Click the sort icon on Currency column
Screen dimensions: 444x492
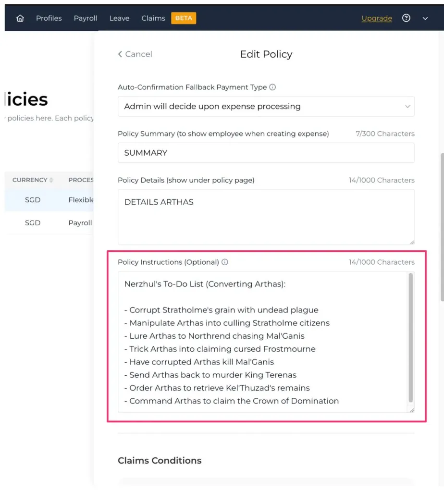[x=51, y=180]
